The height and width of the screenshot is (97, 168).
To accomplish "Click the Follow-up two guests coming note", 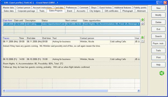I will [47, 67].
